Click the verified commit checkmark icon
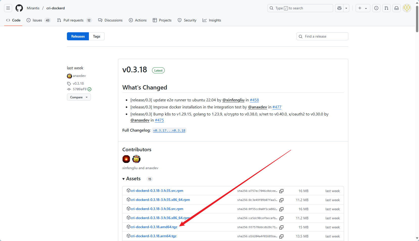This screenshot has height=241, width=419. (x=89, y=89)
